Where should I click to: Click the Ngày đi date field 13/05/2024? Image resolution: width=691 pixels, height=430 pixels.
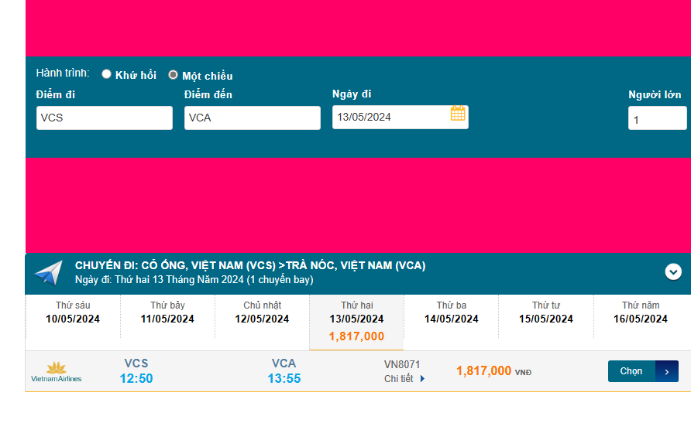tap(401, 117)
